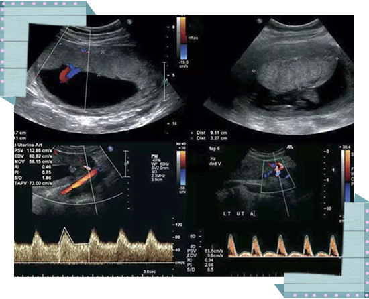Click the RI 0.46 reading

(34, 167)
